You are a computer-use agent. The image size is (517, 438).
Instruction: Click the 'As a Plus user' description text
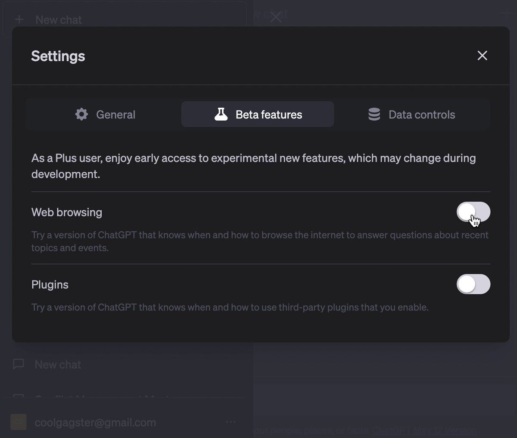(253, 166)
